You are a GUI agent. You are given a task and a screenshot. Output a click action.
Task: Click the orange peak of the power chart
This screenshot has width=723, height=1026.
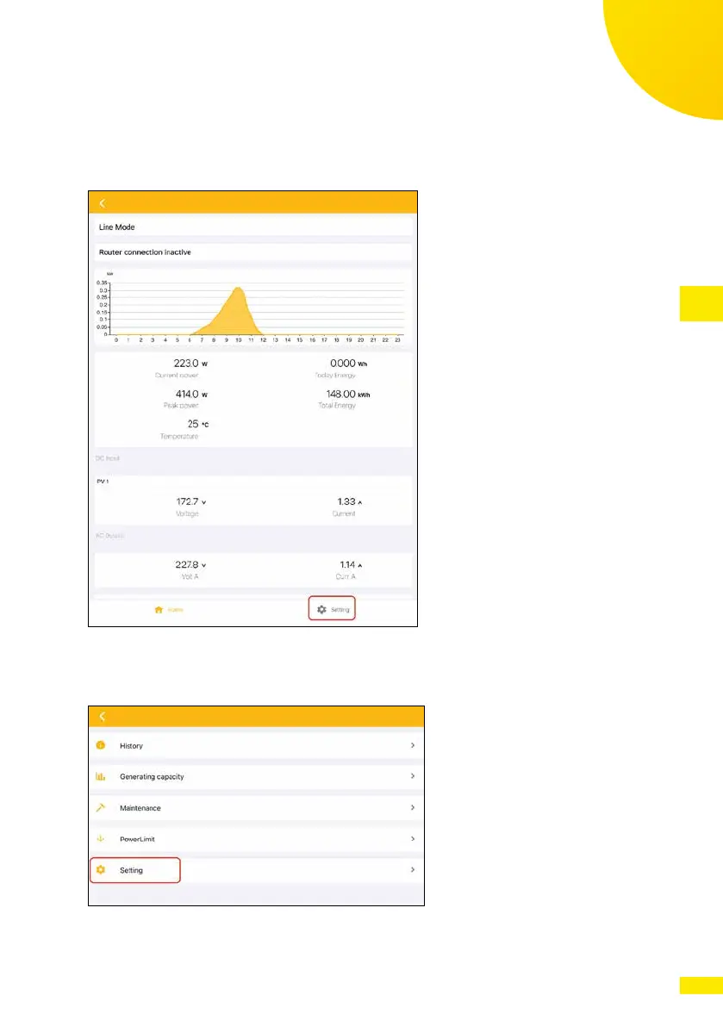238,289
